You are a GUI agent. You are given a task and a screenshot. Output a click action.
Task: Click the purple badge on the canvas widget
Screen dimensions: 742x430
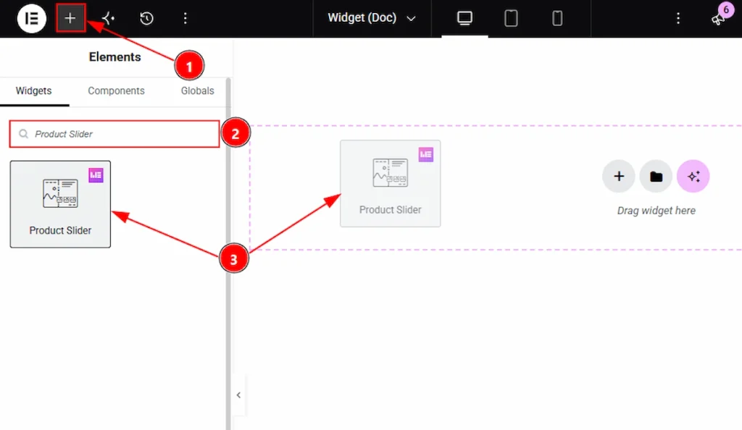426,154
